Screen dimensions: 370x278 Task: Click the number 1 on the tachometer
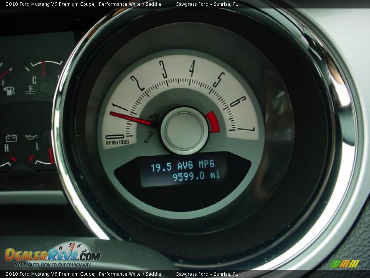click(120, 107)
